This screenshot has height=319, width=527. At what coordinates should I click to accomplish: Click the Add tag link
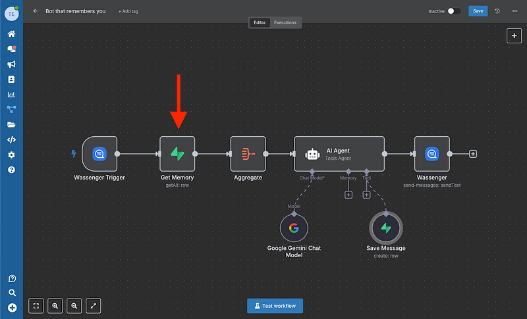128,11
